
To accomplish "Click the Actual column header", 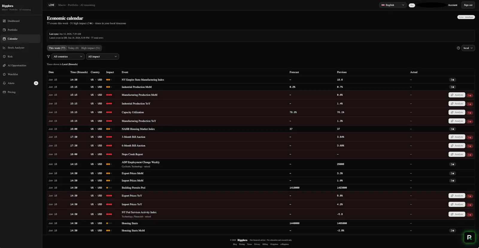I will (x=414, y=72).
